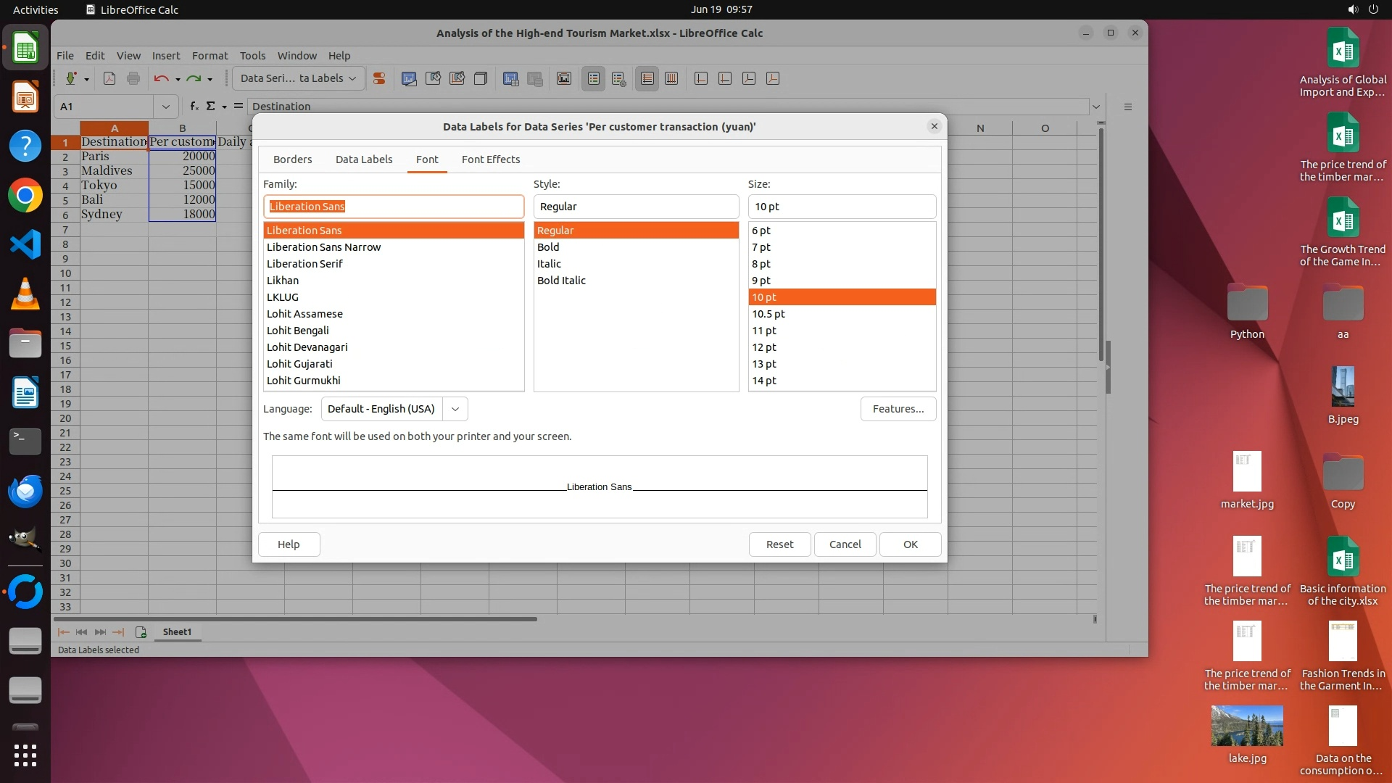Toggle Vertical Grids toolbar button
The image size is (1392, 783).
[671, 78]
